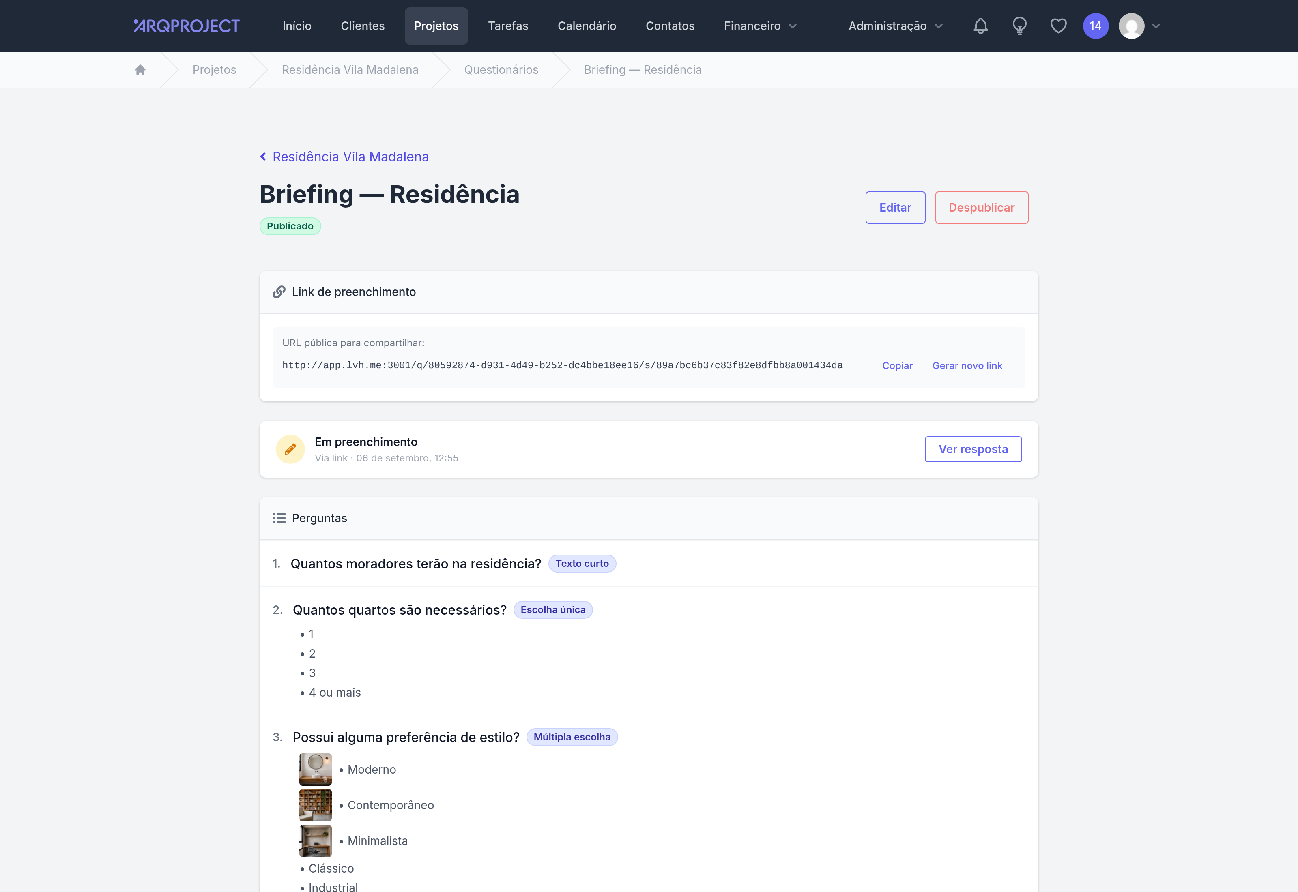Open Ver resposta
Screen dimensions: 1298x892
(973, 449)
